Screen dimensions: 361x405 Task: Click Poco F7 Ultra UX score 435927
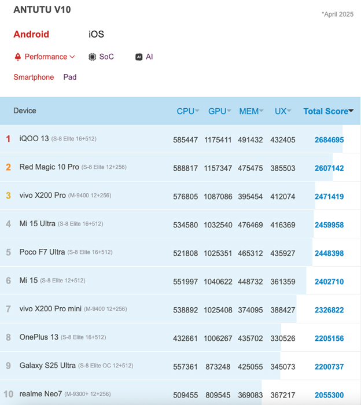pos(283,253)
